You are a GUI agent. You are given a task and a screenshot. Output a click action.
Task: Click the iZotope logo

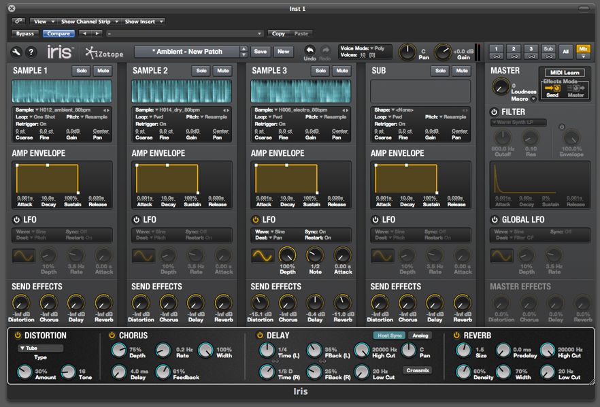(104, 53)
